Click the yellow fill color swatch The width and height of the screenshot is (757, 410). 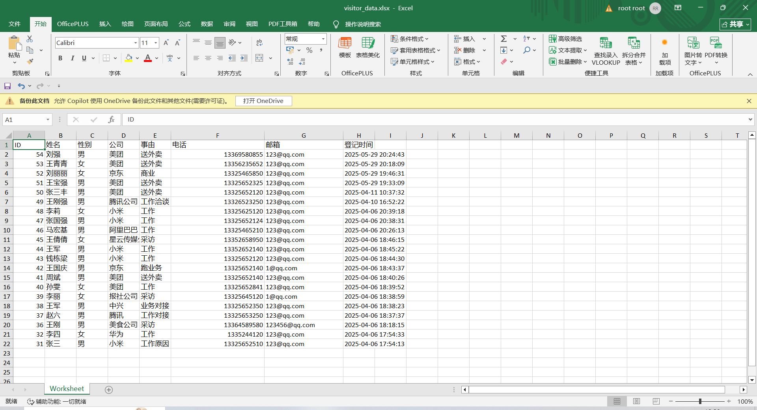[x=129, y=58]
